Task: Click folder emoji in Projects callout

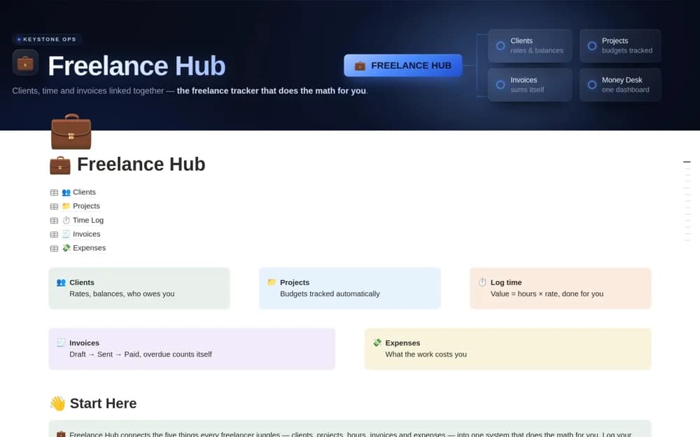Action: [x=272, y=282]
